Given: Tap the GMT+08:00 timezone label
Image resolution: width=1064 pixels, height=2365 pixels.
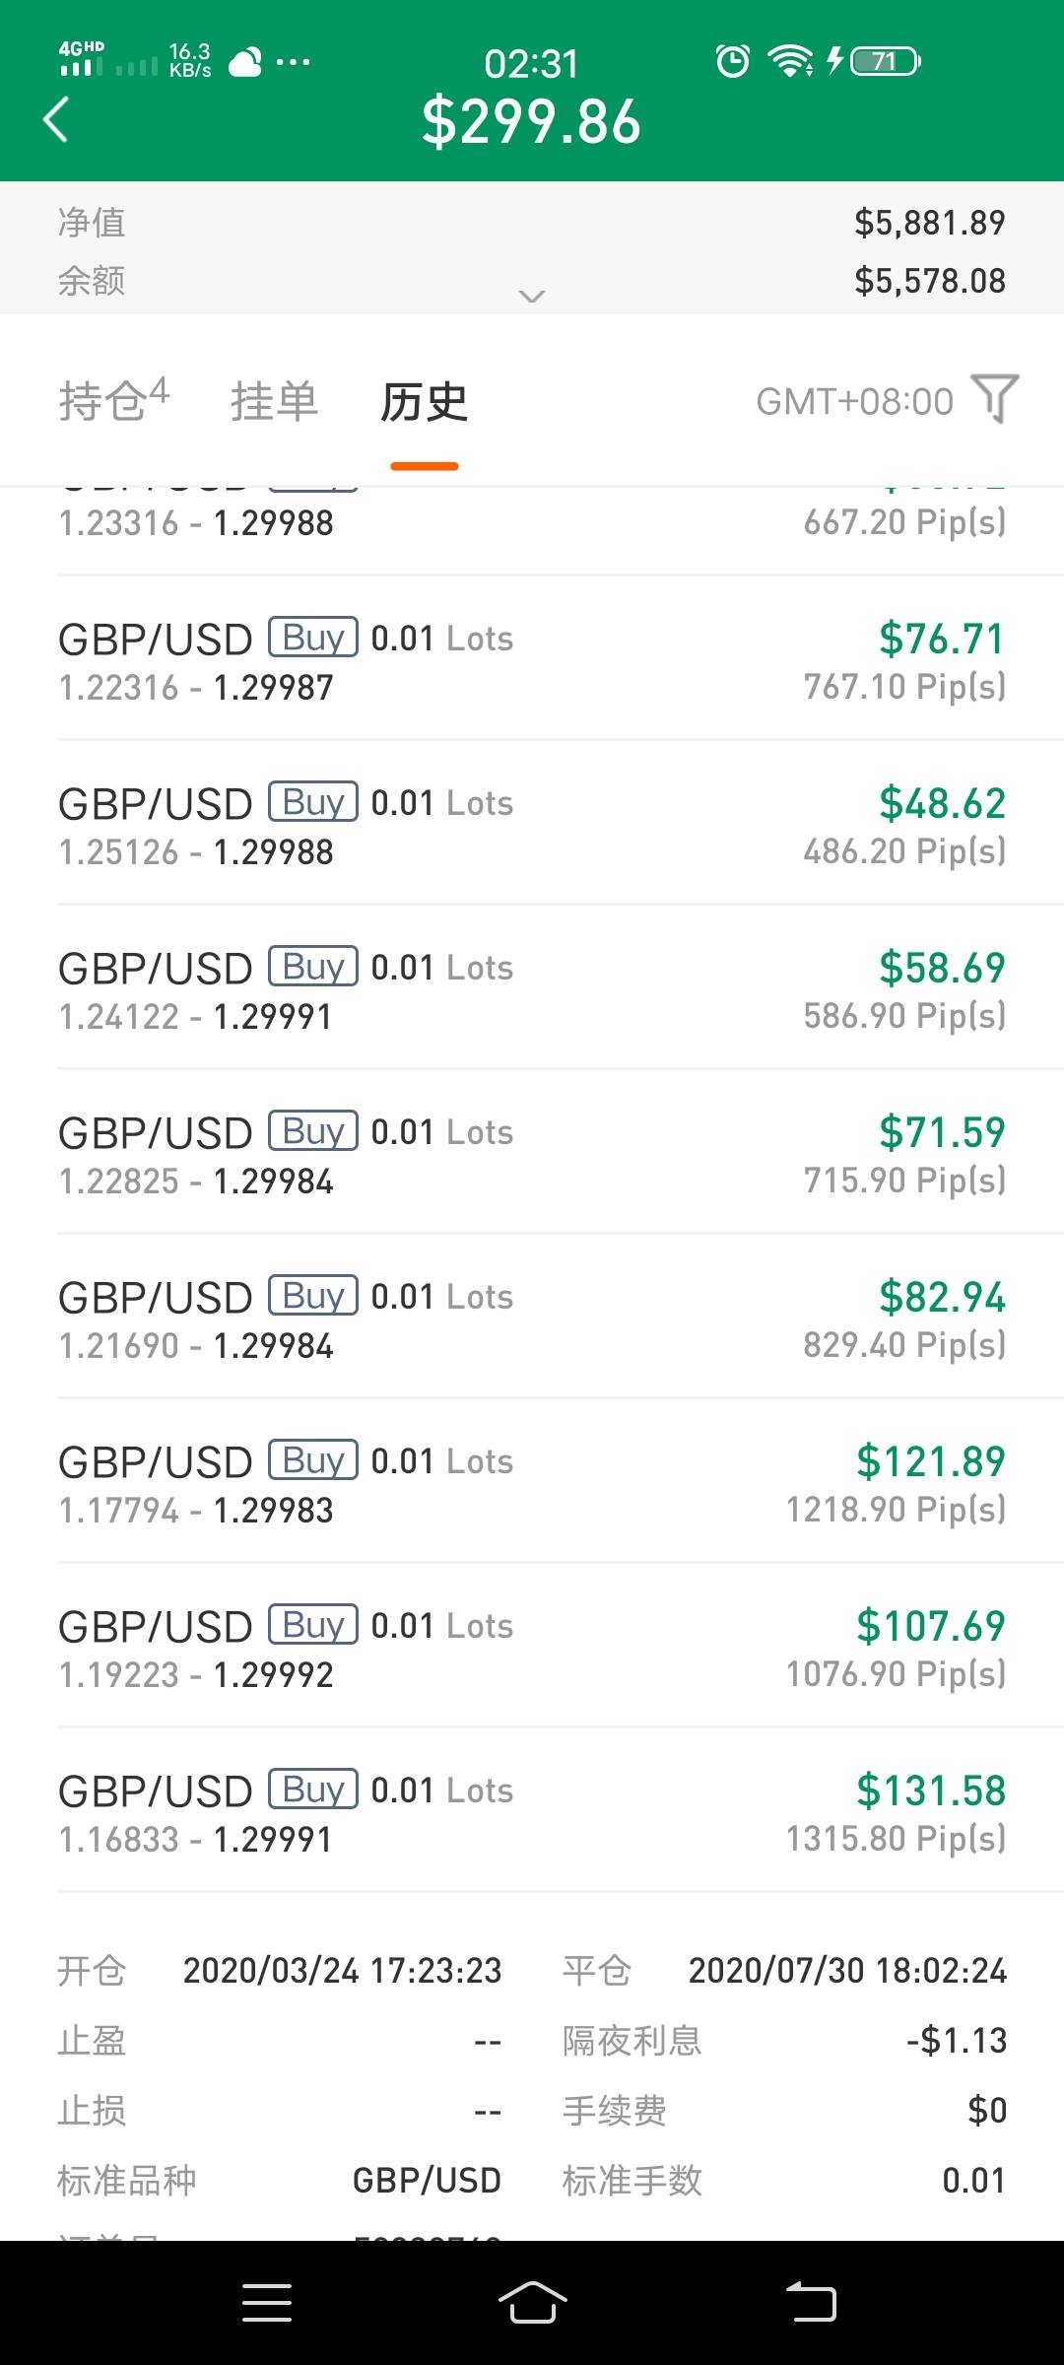Looking at the screenshot, I should (x=854, y=402).
